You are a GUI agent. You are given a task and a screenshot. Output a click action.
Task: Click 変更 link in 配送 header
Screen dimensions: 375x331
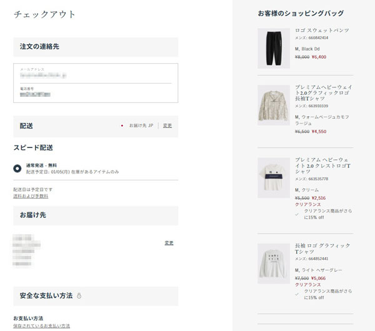[x=167, y=126]
